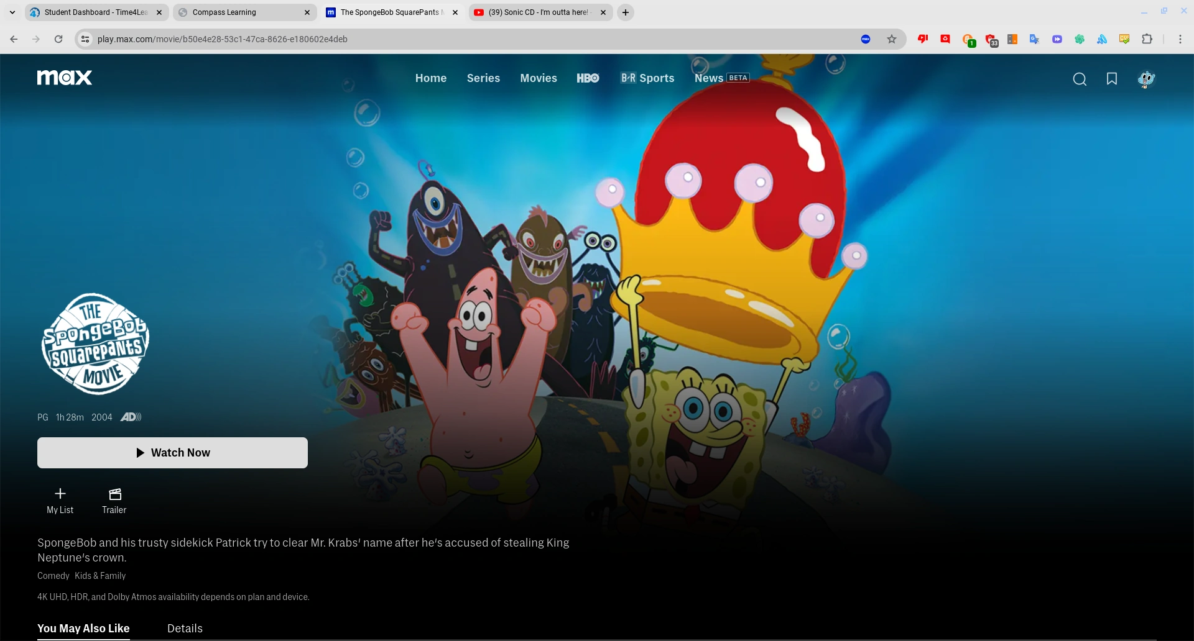Open the My List bookmark icon in header
Viewport: 1194px width, 641px height.
point(1111,79)
